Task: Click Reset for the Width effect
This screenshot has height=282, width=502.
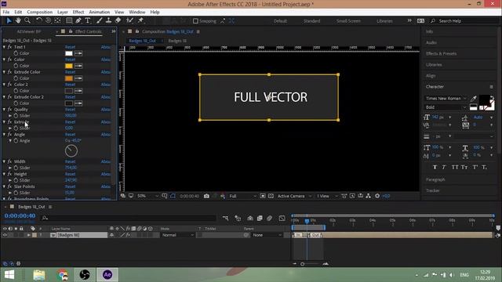Action: point(70,161)
